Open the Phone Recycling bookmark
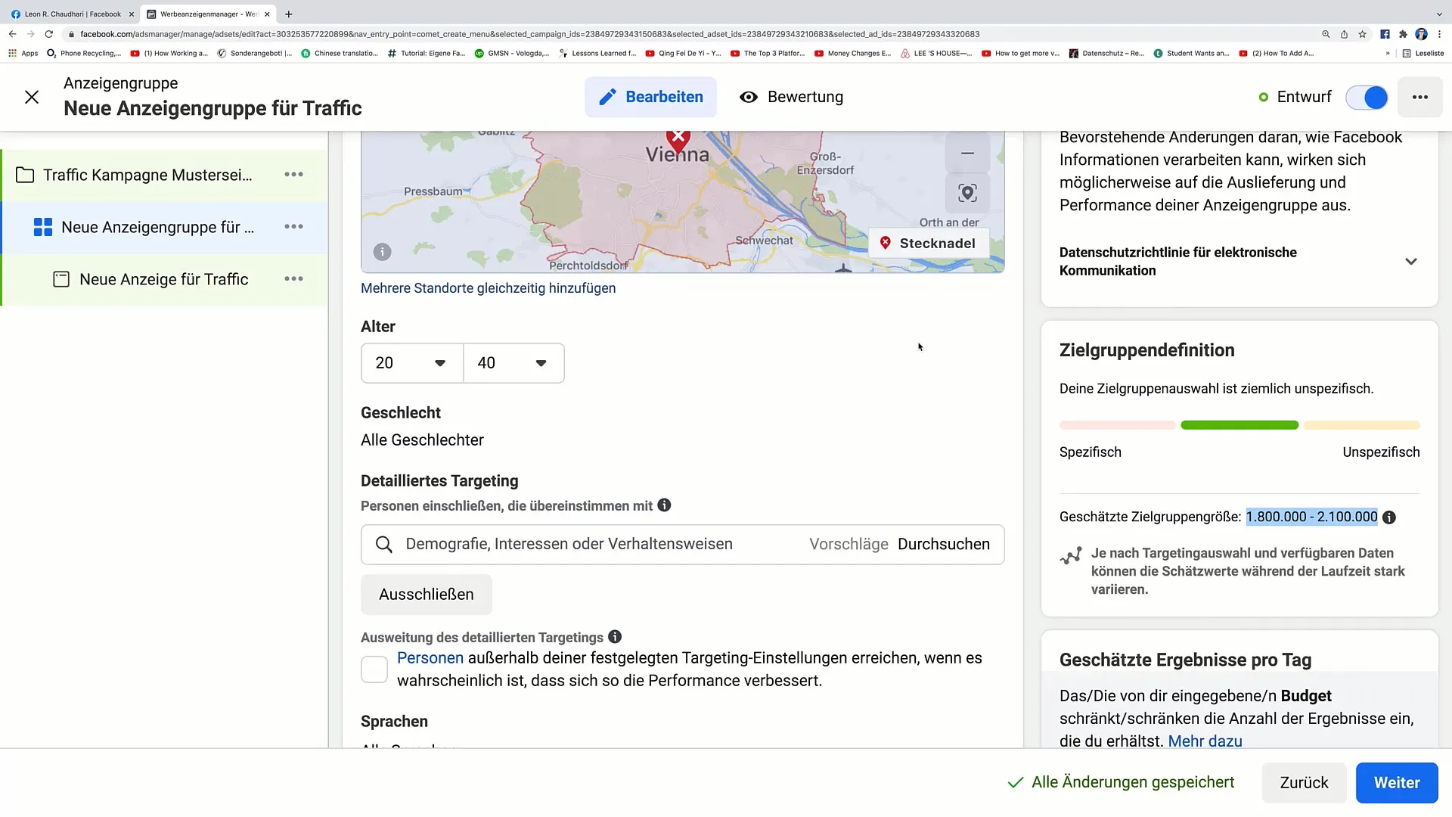This screenshot has width=1452, height=817. click(83, 54)
